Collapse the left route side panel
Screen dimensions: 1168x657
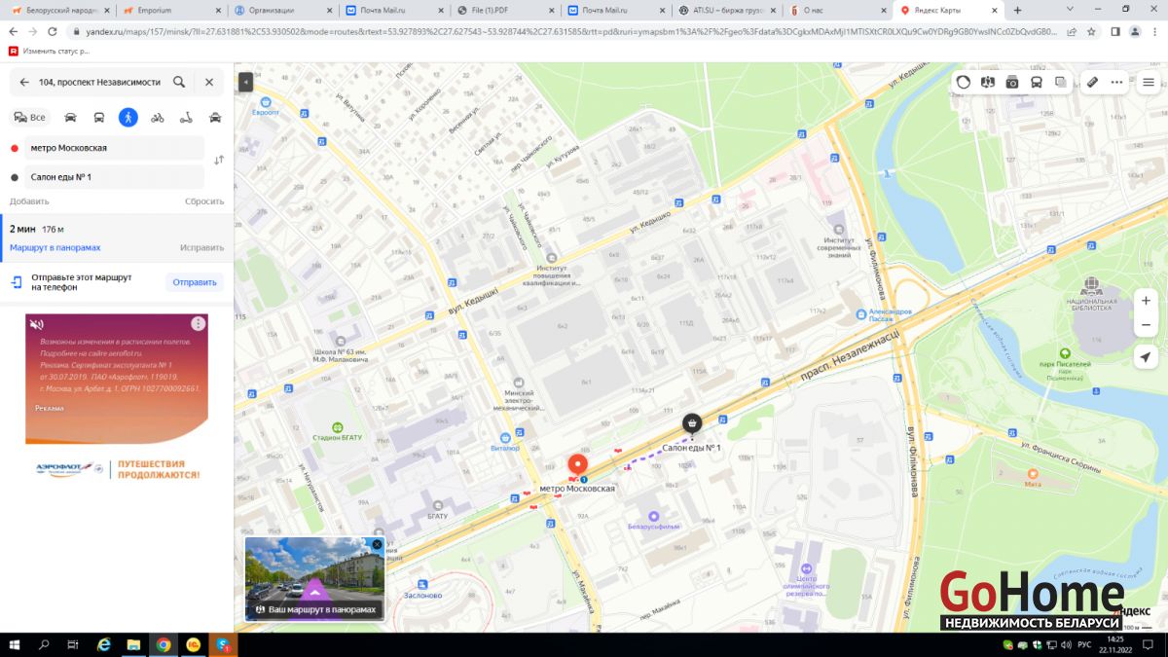coord(245,83)
